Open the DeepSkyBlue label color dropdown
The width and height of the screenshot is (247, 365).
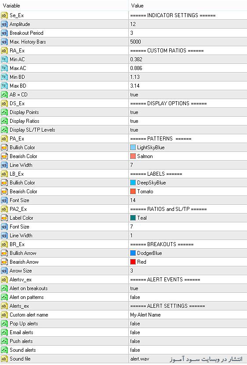coord(188,183)
